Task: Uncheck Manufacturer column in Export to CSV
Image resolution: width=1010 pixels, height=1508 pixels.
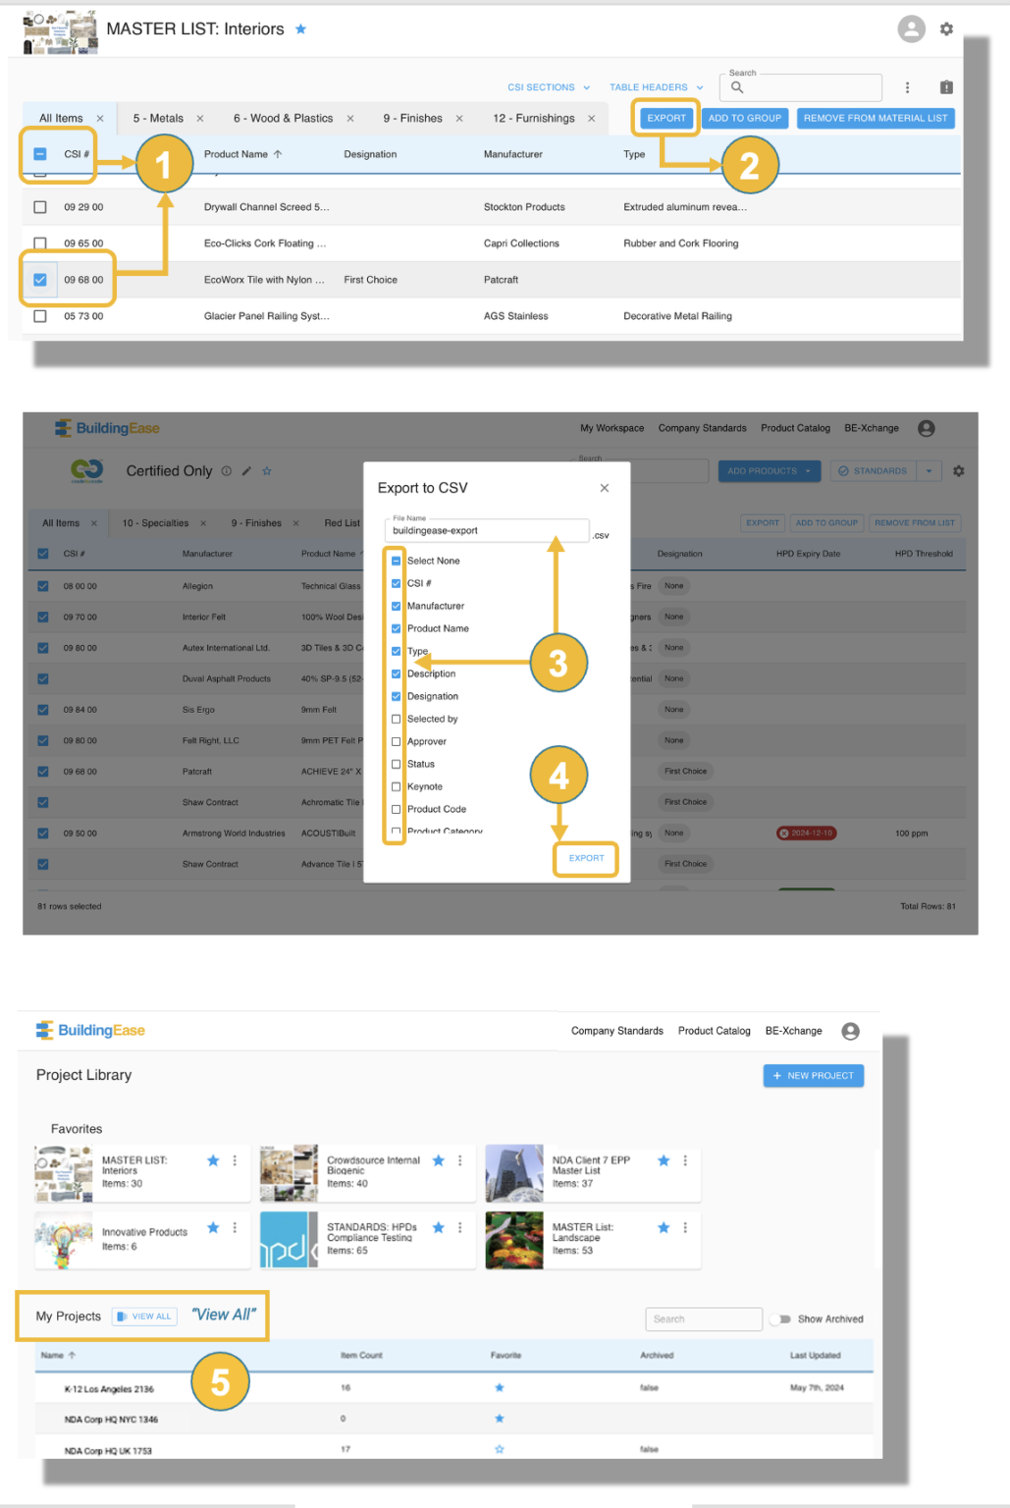Action: point(397,606)
